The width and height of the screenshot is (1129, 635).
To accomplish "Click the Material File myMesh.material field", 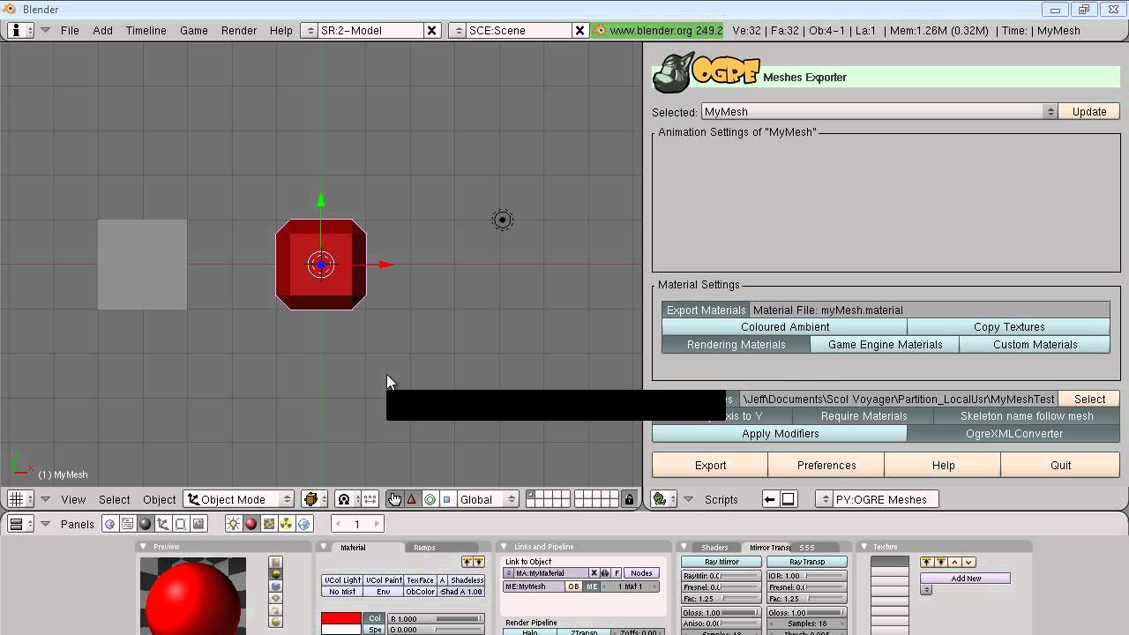I will click(930, 310).
